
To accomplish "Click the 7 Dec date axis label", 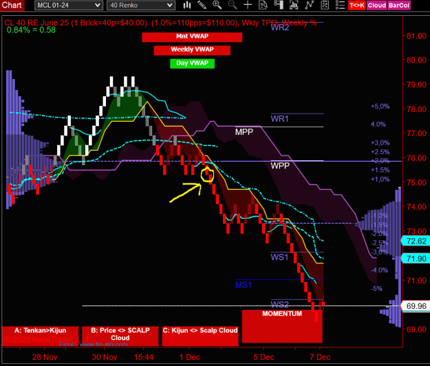I will pos(320,357).
